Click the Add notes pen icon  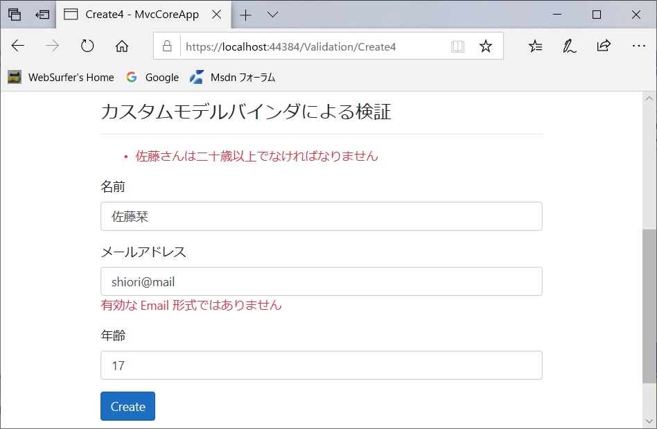pos(569,46)
